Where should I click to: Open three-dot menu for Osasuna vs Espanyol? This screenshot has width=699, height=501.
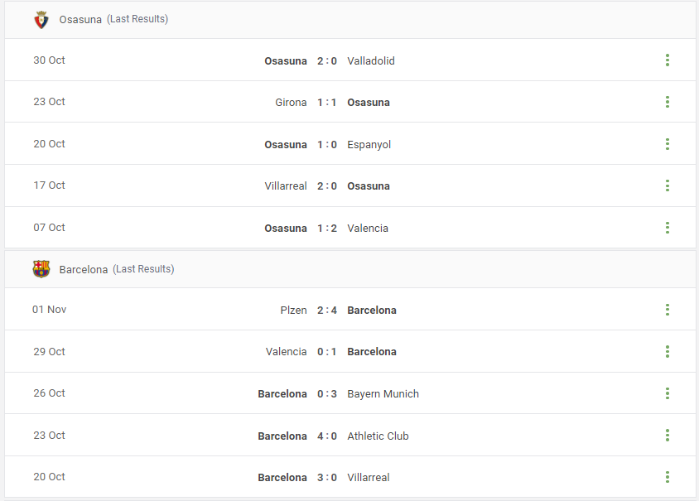pyautogui.click(x=668, y=144)
